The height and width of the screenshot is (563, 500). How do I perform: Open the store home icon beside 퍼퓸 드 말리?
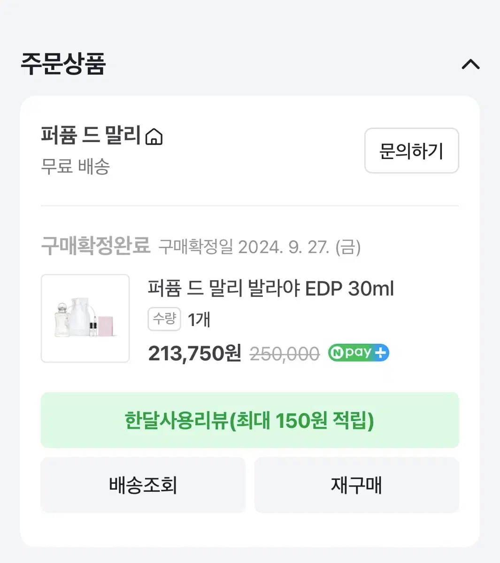point(154,137)
